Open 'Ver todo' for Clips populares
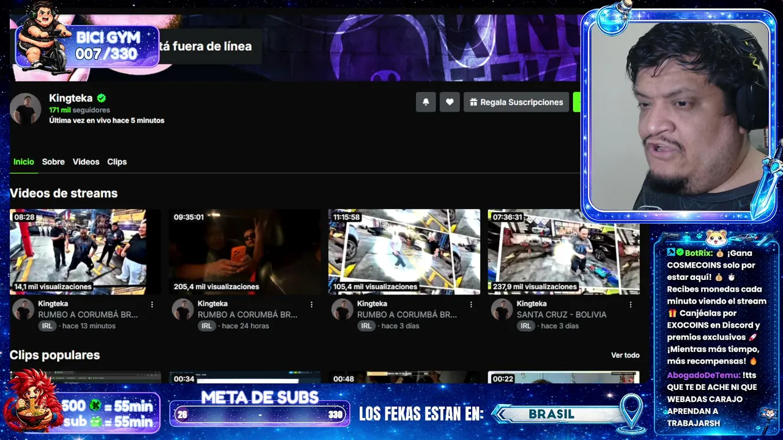Viewport: 783px width, 440px height. pyautogui.click(x=625, y=355)
